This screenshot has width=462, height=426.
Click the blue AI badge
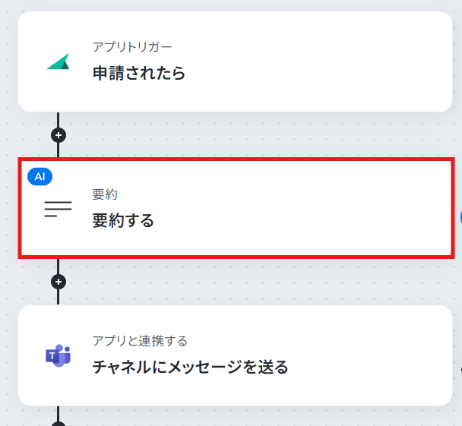click(x=40, y=177)
